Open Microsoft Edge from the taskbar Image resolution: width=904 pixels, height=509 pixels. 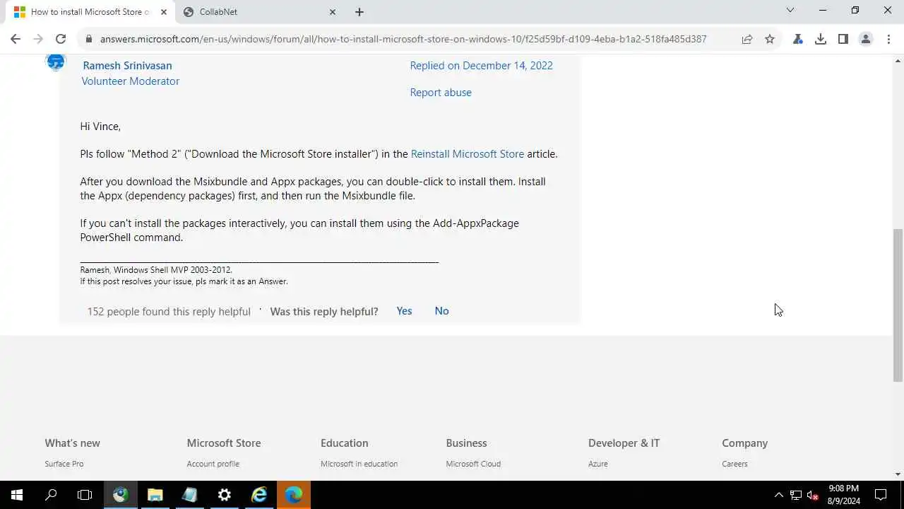click(294, 495)
